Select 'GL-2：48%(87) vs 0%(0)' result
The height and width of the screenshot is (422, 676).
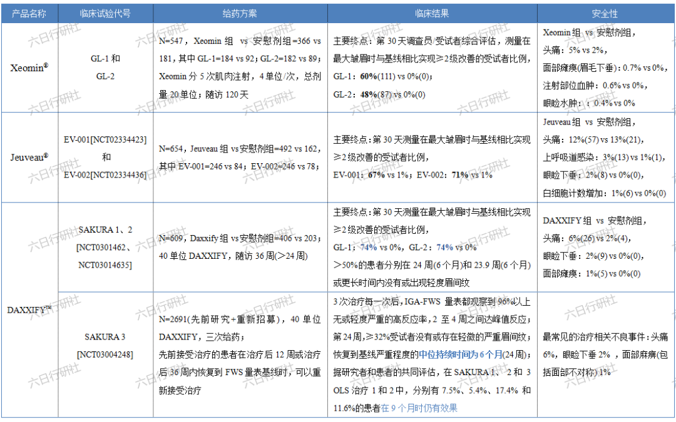(379, 94)
